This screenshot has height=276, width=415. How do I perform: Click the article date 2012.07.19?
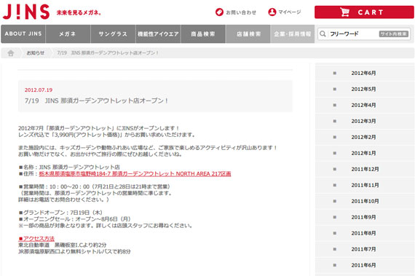[39, 90]
